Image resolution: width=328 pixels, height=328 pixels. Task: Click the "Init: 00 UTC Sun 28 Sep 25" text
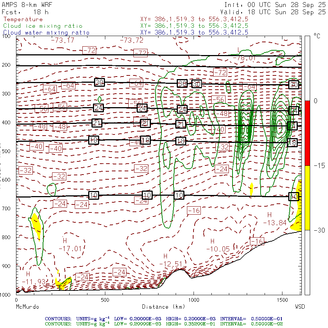click(275, 5)
